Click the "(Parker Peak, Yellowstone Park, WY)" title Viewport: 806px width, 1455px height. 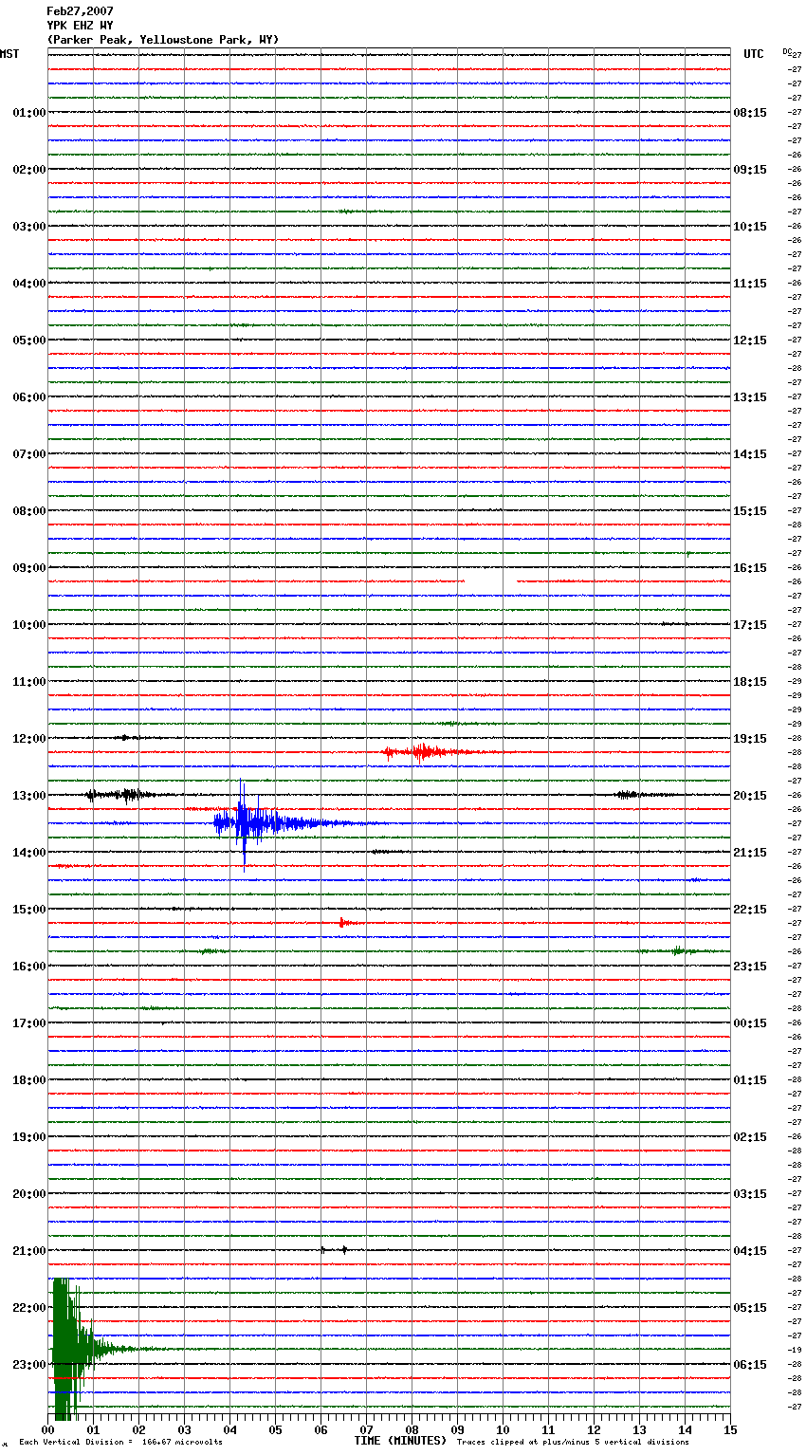pos(163,40)
